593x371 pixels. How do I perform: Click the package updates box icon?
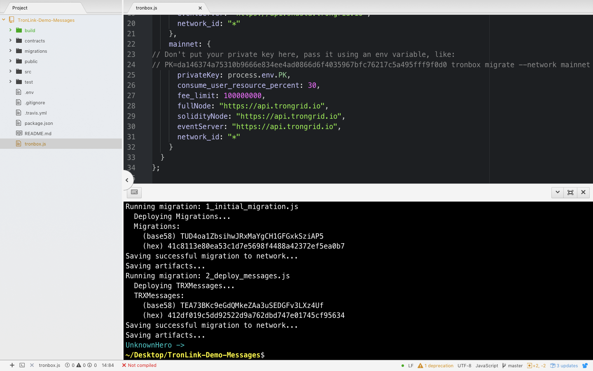coord(553,366)
